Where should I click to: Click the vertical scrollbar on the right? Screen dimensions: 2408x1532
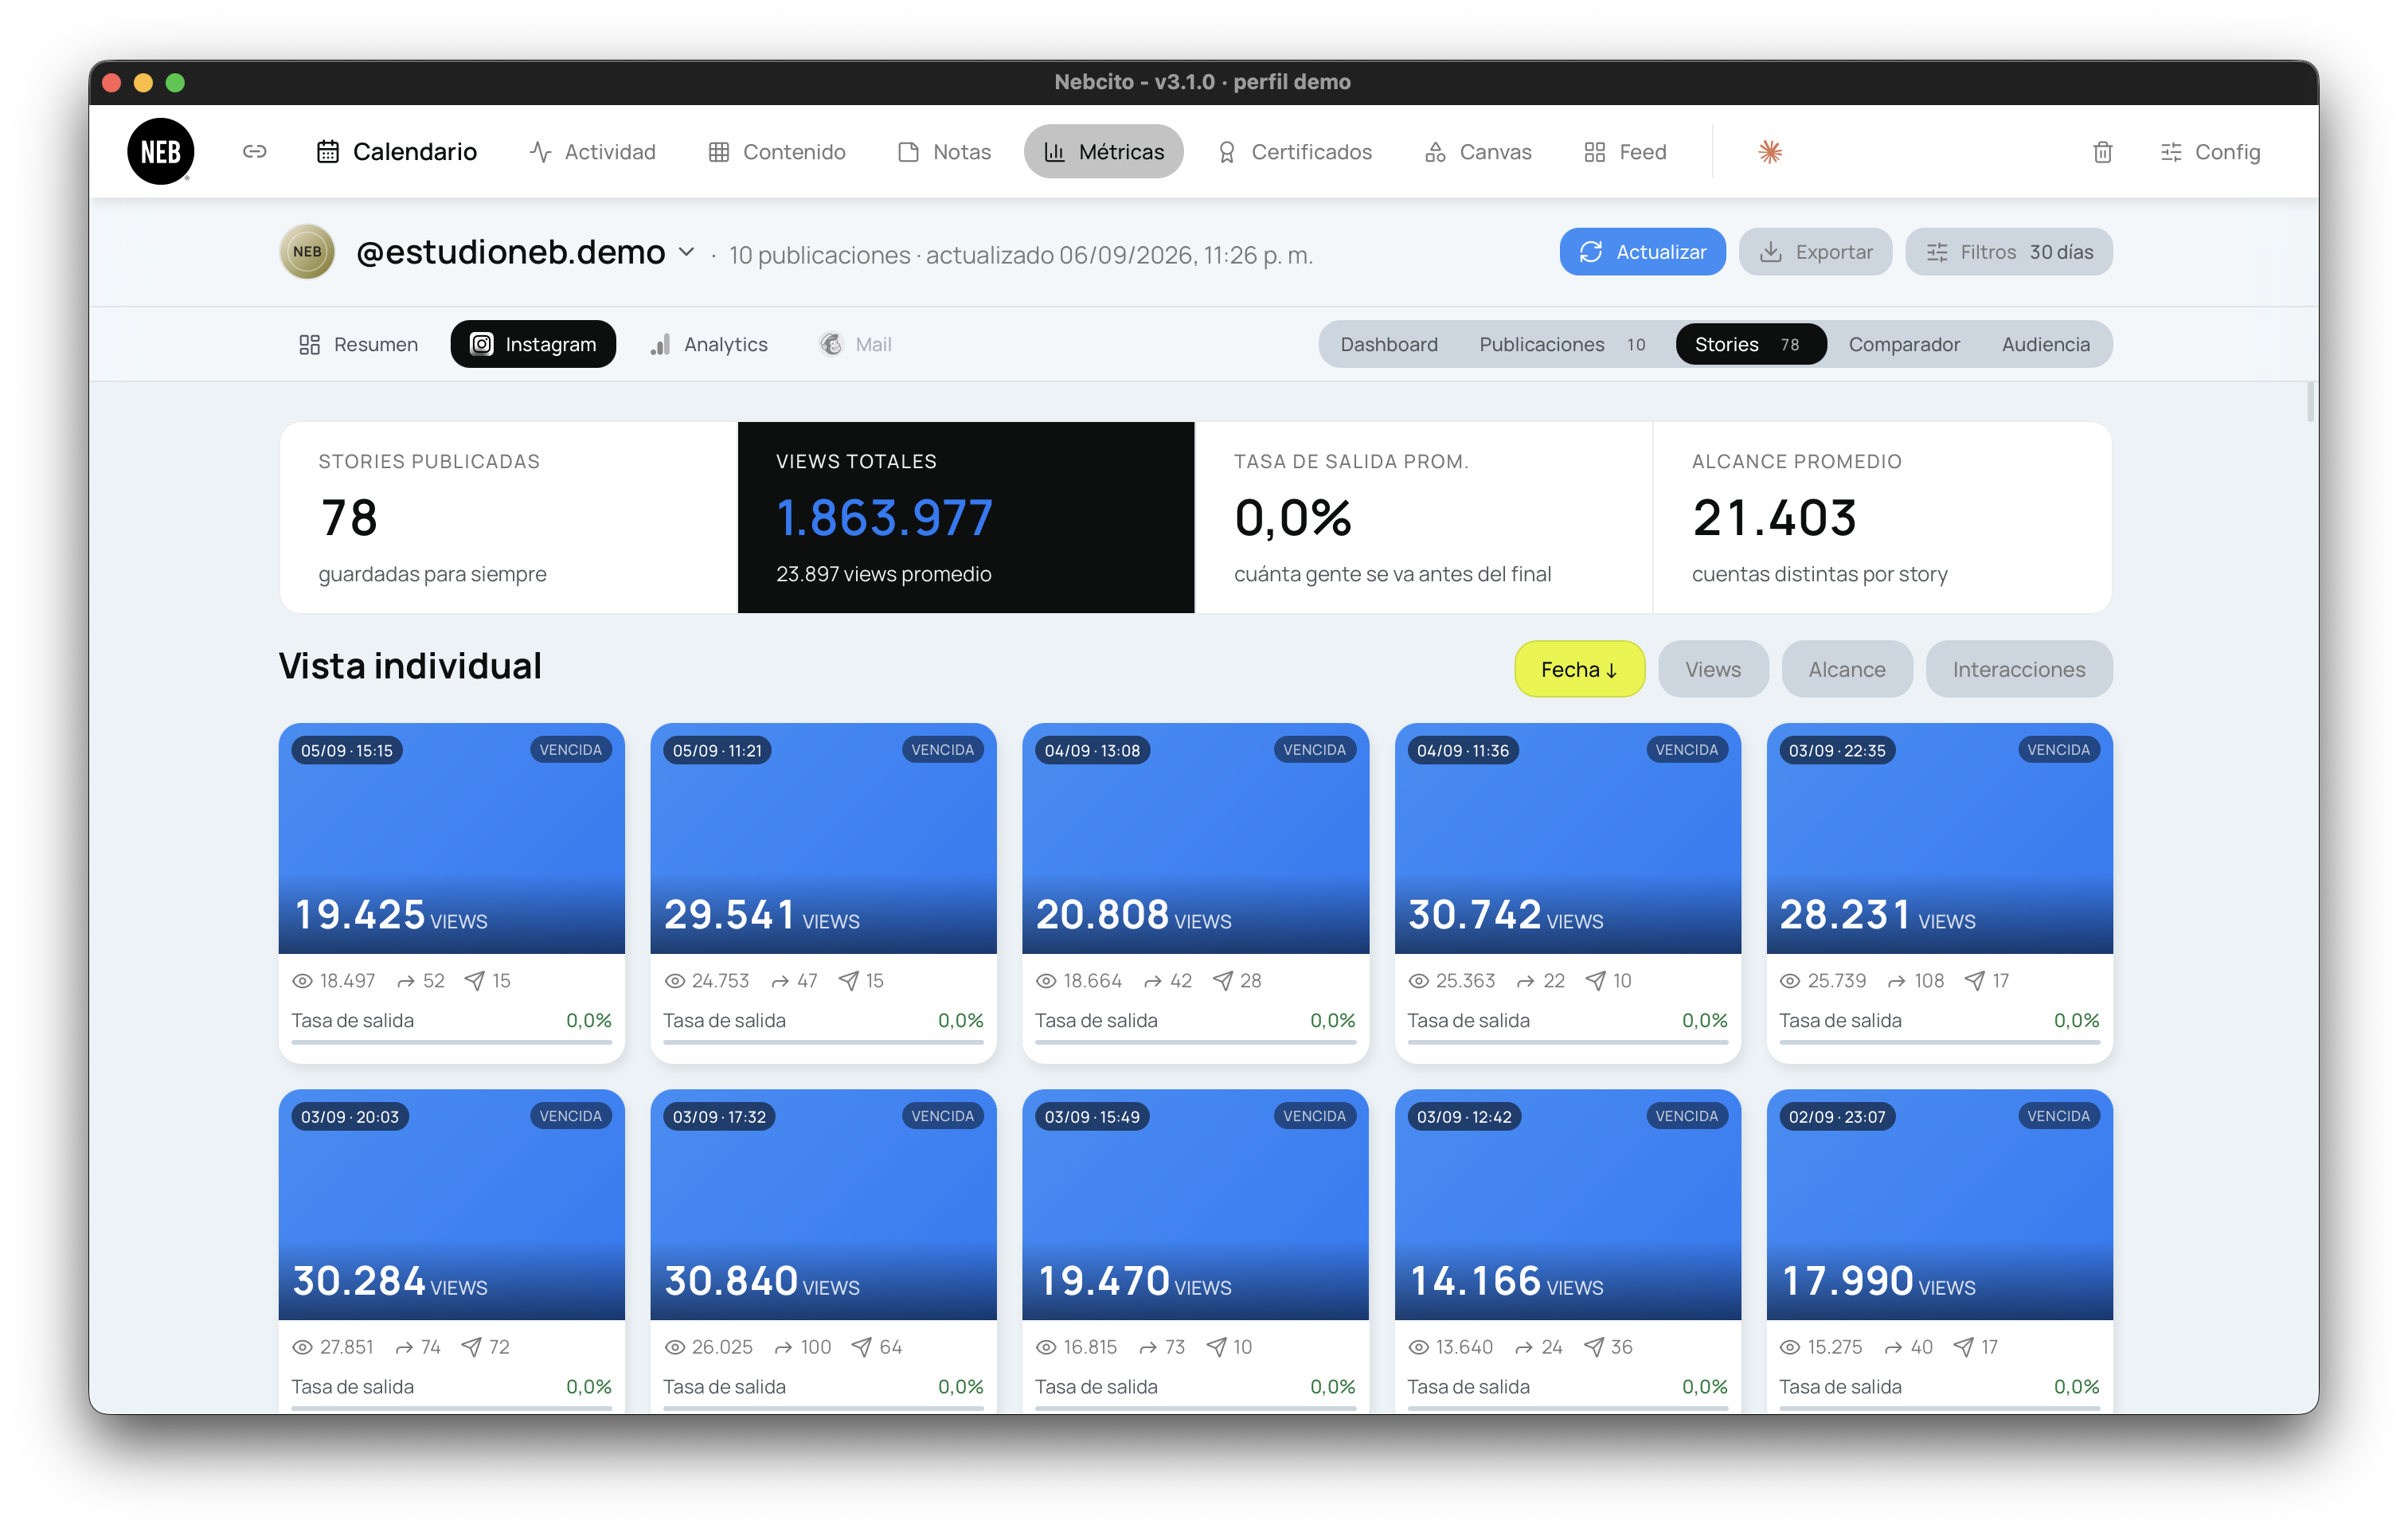[x=2311, y=402]
